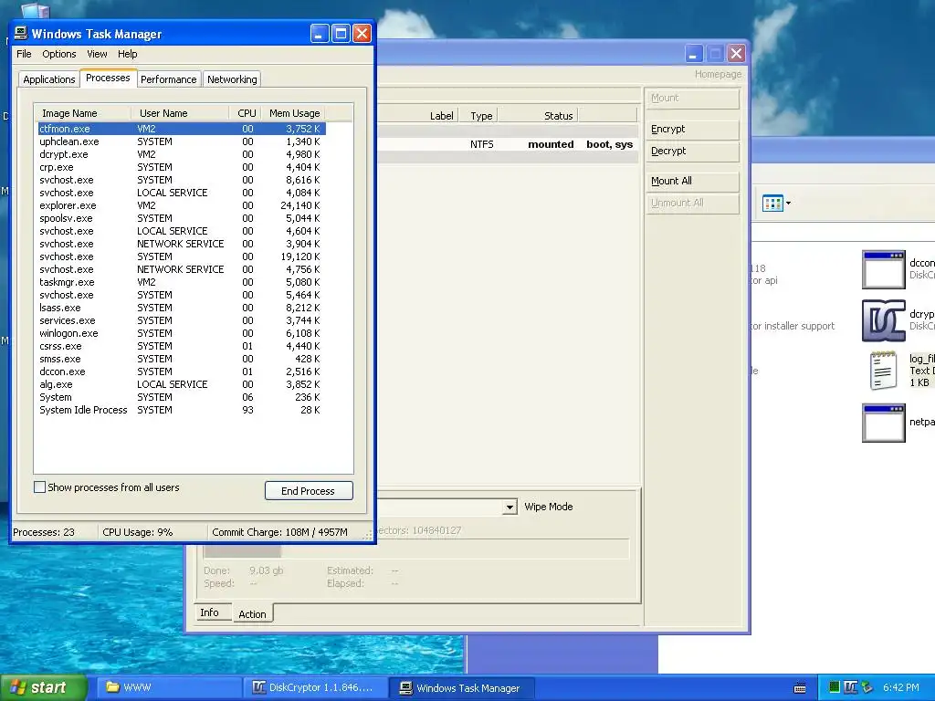The image size is (935, 701).
Task: Select the dccon.exe process row
Action: pos(182,372)
